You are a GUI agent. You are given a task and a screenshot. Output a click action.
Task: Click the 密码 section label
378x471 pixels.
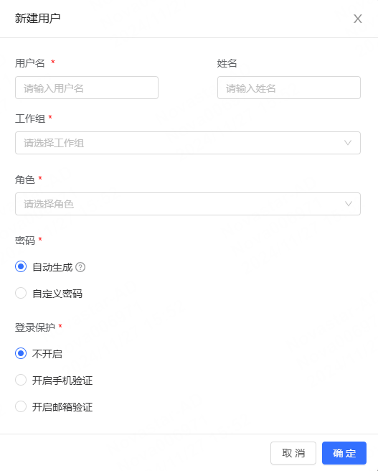pos(25,241)
